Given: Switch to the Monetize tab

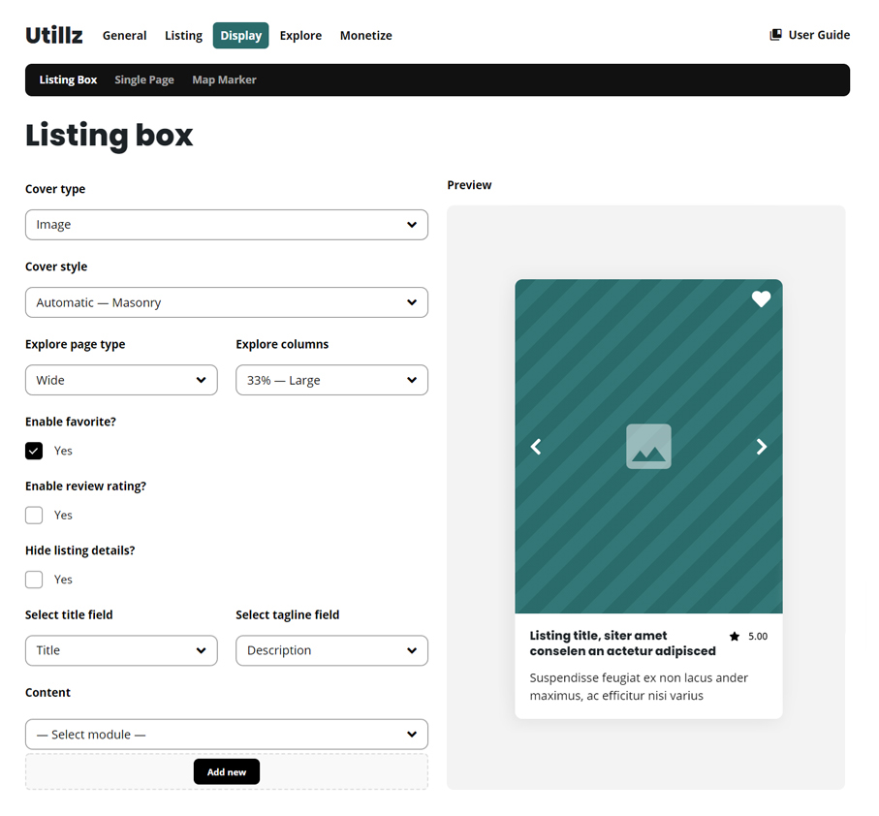Looking at the screenshot, I should coord(366,35).
